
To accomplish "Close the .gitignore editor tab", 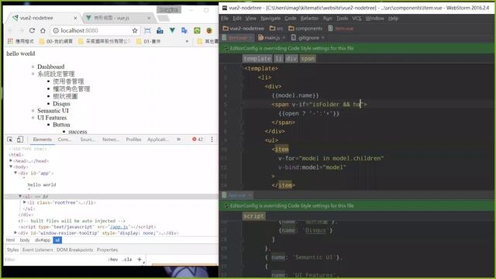I will 322,38.
